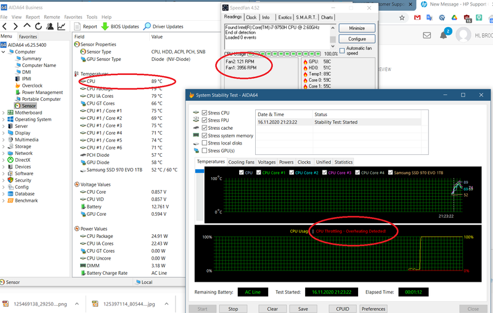Click the Configure button in SpeedFan
Image resolution: width=493 pixels, height=313 pixels.
(x=357, y=39)
